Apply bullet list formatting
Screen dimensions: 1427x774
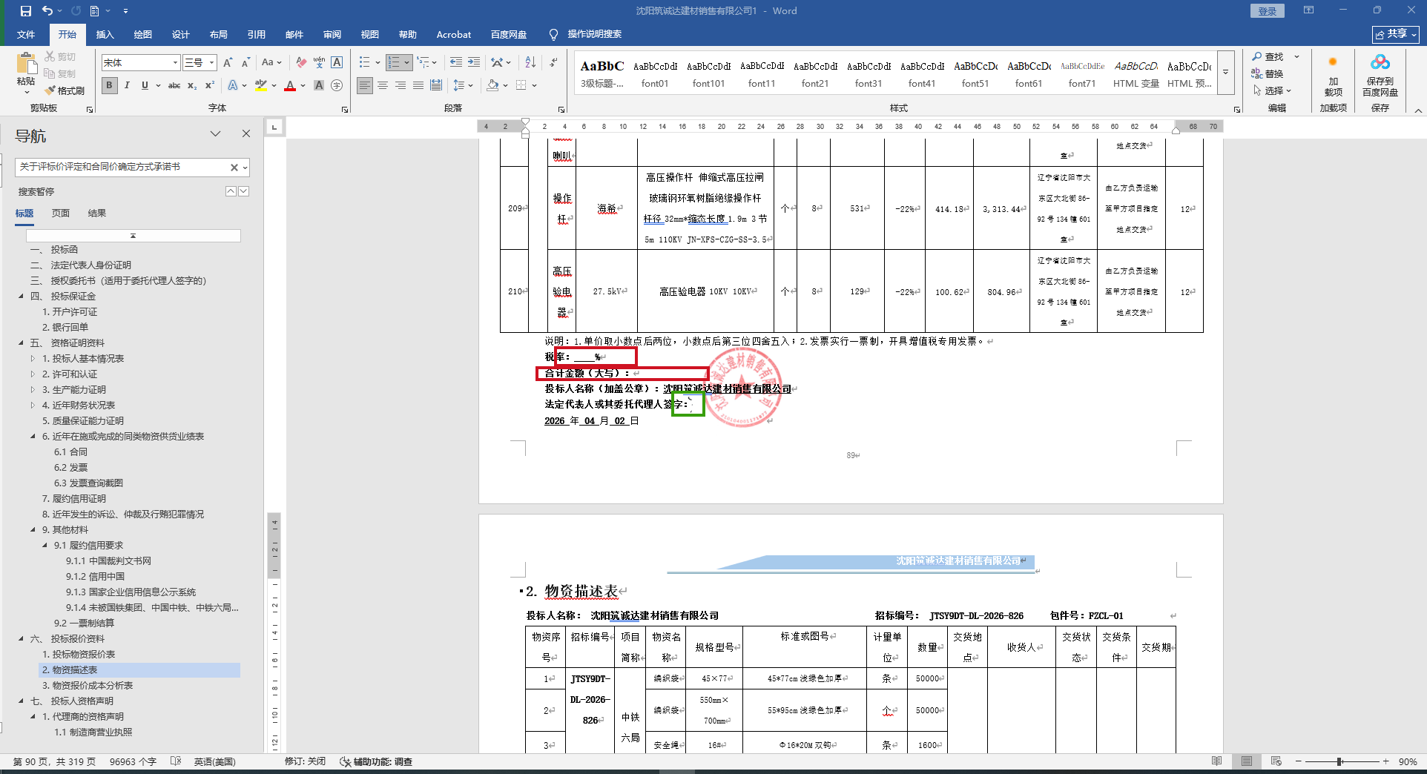[364, 63]
